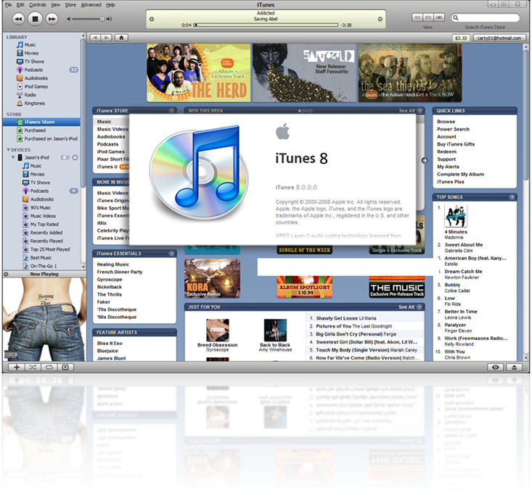Select Audiobooks in the Library
532x500 pixels.
click(x=36, y=78)
